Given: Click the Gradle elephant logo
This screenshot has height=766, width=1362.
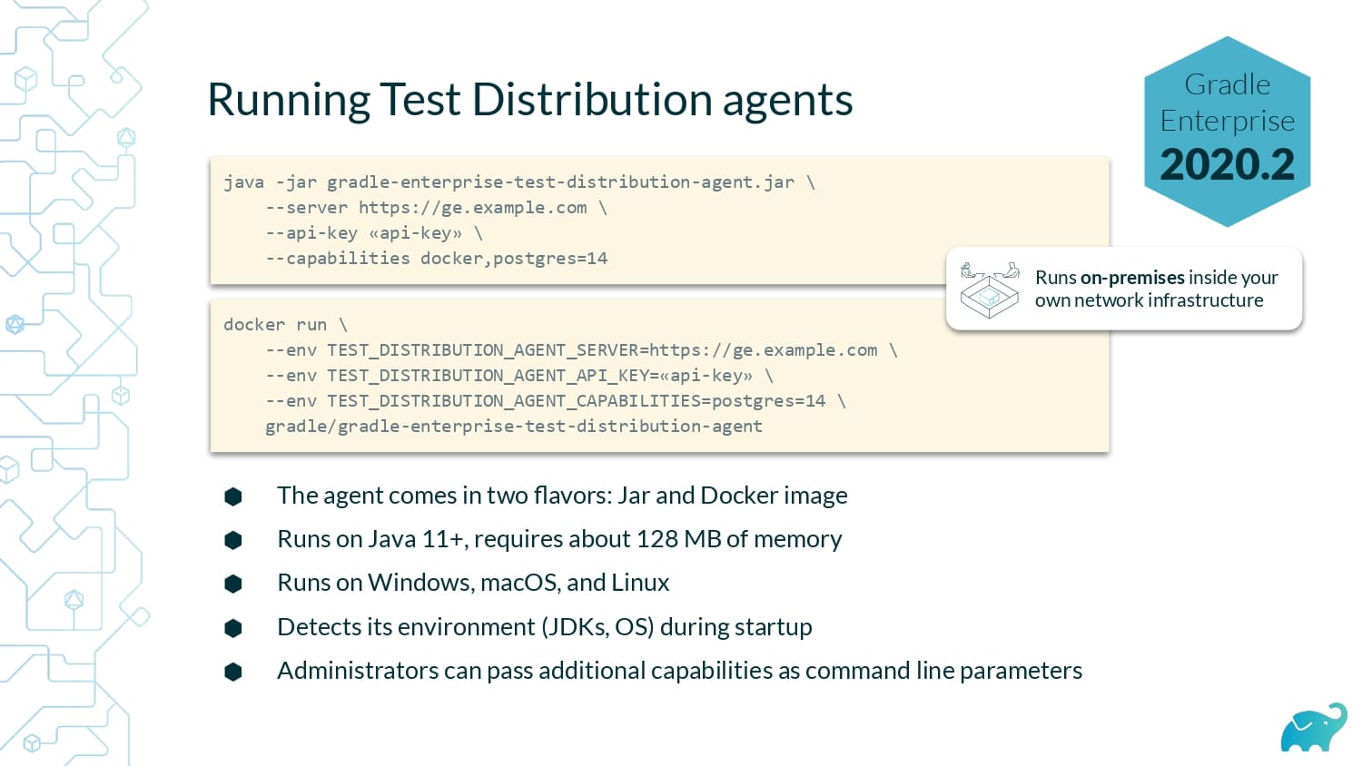Looking at the screenshot, I should (x=1314, y=727).
